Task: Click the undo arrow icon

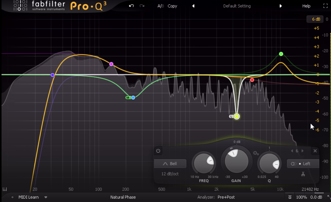Action: tap(131, 6)
